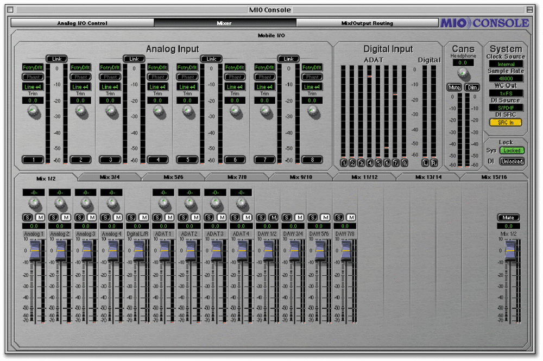The image size is (543, 361).
Task: Click the Mix 1/2 master fader
Action: [x=510, y=250]
